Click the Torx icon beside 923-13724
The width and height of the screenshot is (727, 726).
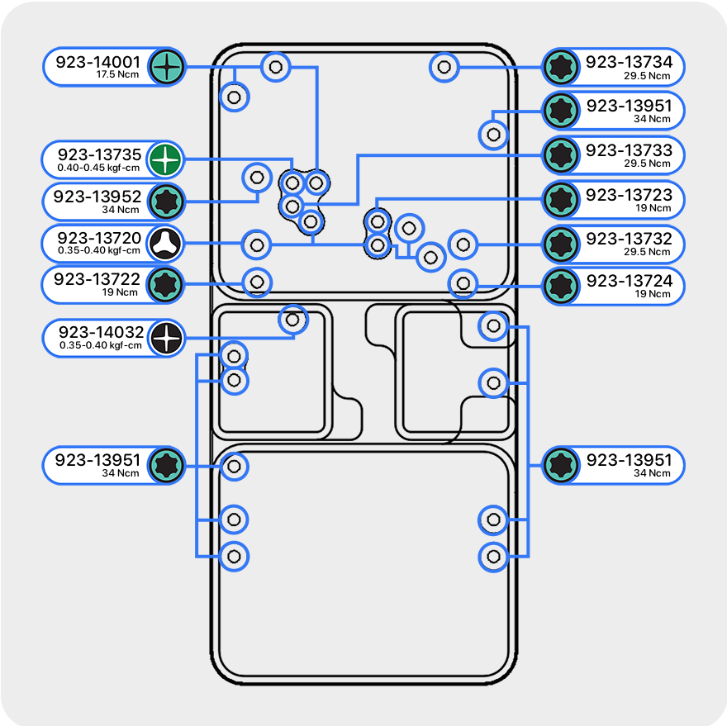click(561, 286)
